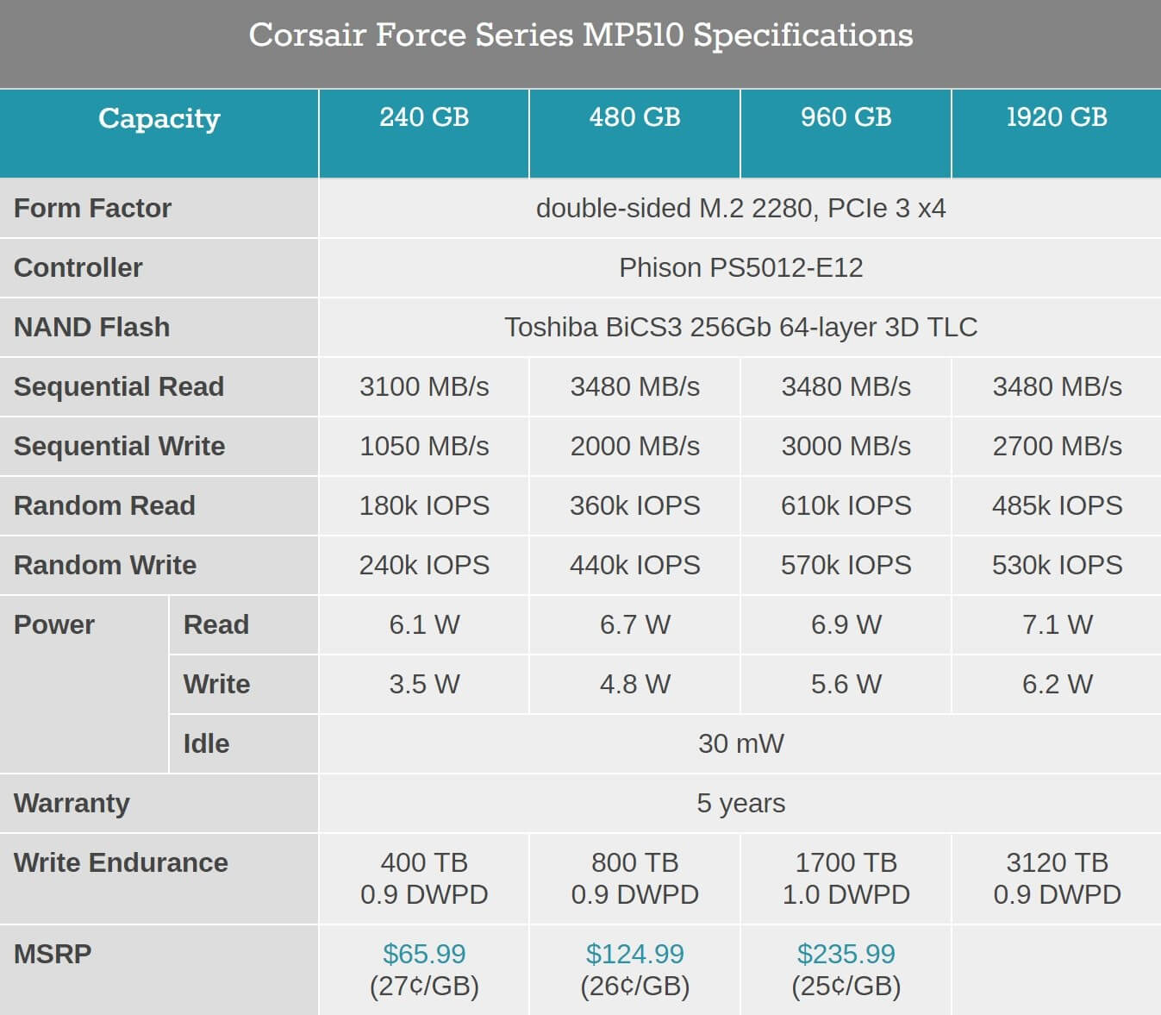The width and height of the screenshot is (1161, 1015).
Task: Click the 3000 MB/s sequential write value
Action: coord(846,447)
